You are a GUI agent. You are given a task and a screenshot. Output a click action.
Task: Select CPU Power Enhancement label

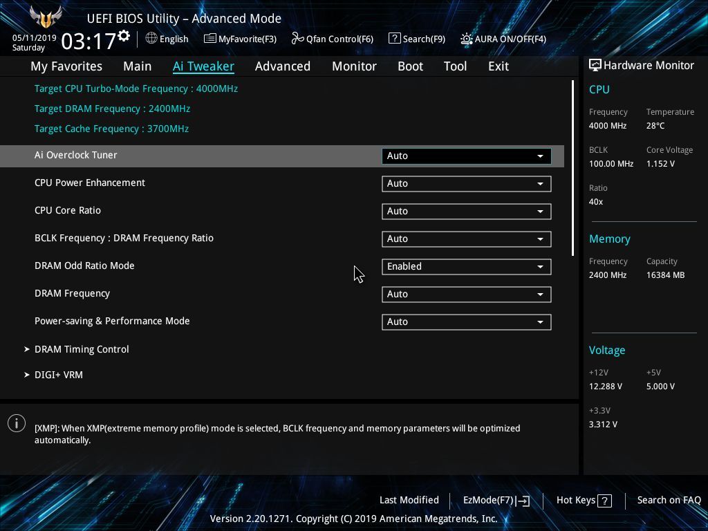click(x=90, y=183)
